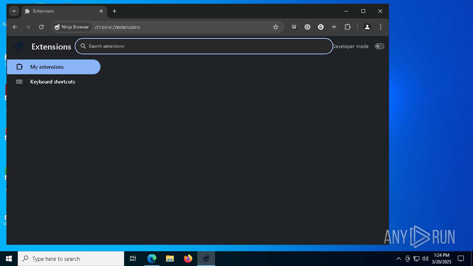This screenshot has height=266, width=473.
Task: Open the volume control in tray
Action: click(x=425, y=259)
